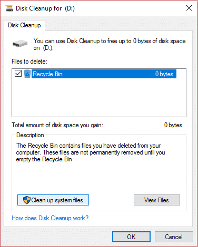This screenshot has width=198, height=247.
Task: Click the Clean up system files text
Action: [x=57, y=200]
